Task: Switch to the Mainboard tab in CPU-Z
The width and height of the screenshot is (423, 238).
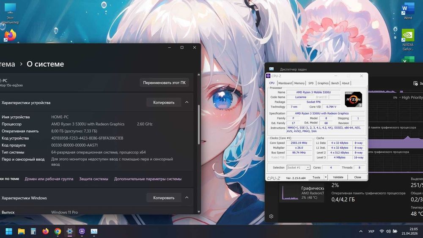Action: point(285,83)
